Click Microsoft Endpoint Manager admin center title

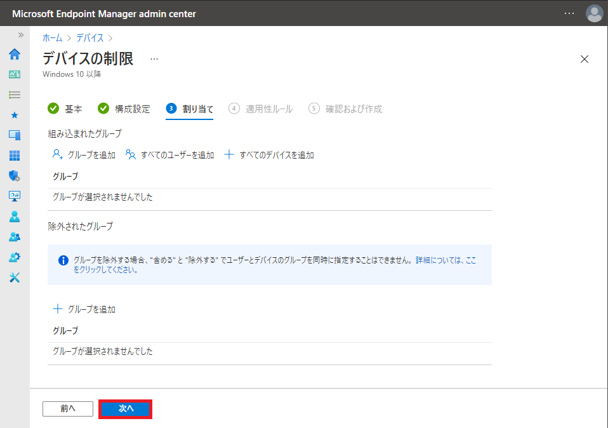[x=104, y=13]
